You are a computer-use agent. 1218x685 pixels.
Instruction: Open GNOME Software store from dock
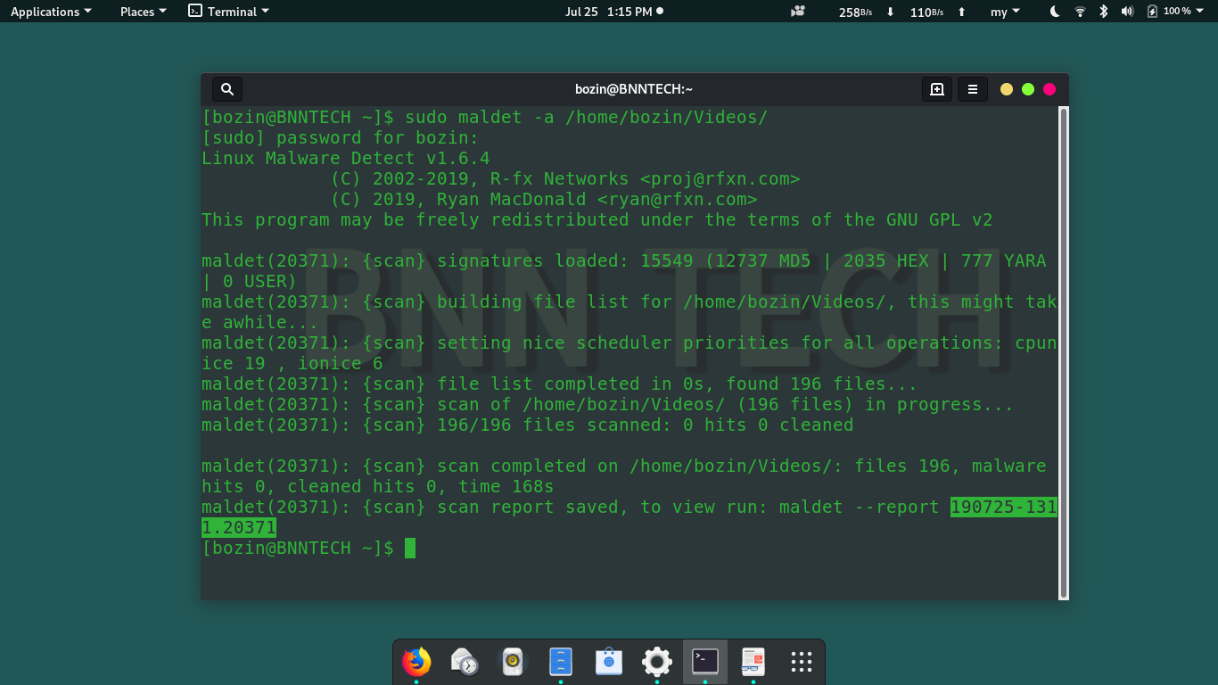click(608, 662)
